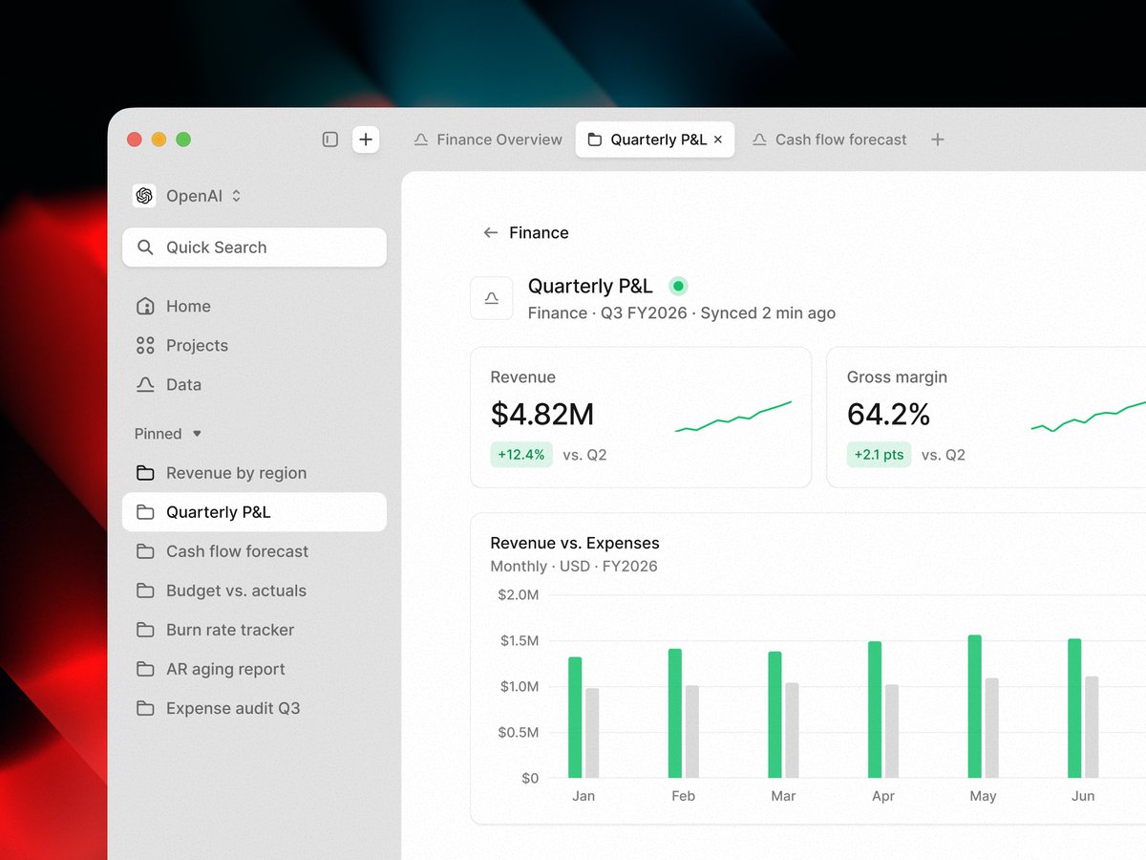Click the Finance breadcrumb link
The height and width of the screenshot is (860, 1146).
pos(539,233)
